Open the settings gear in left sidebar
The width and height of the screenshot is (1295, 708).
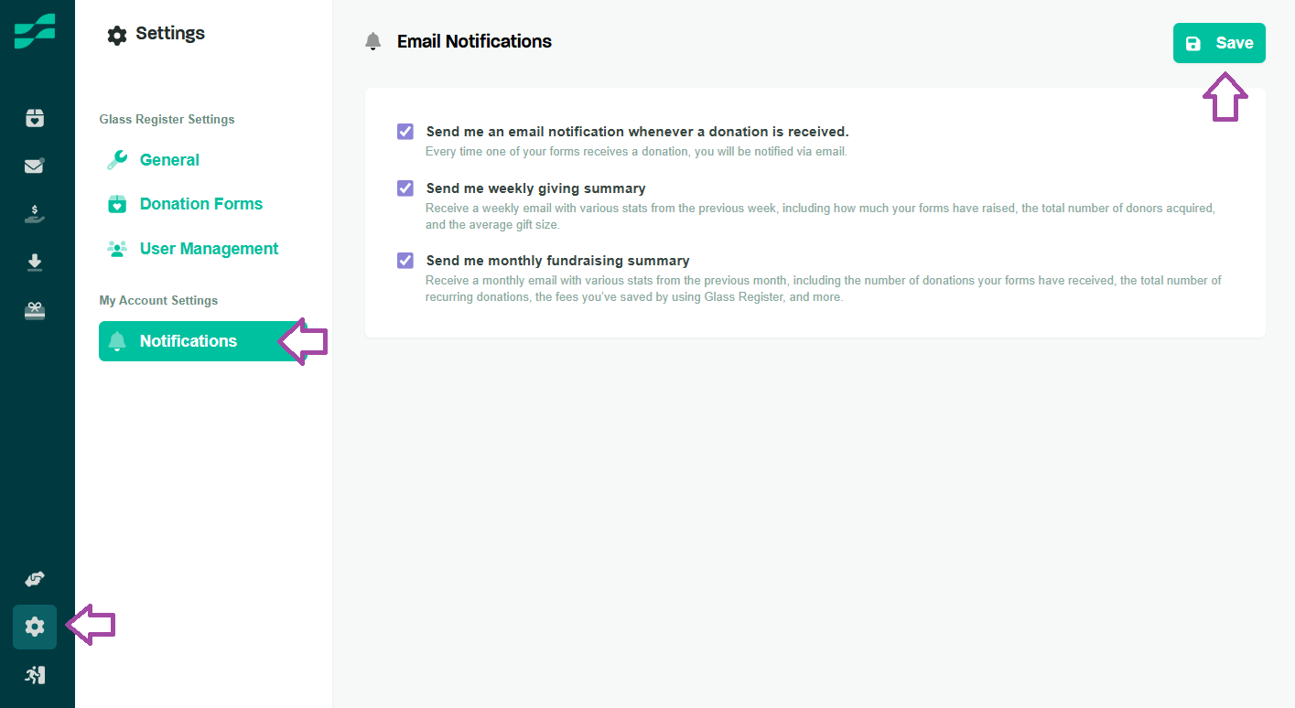coord(35,627)
